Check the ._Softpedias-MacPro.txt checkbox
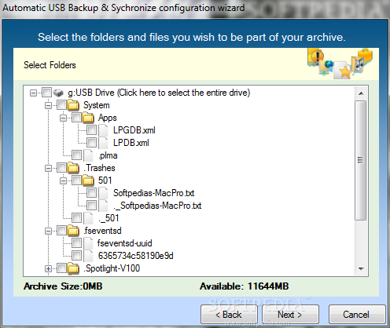 (91, 206)
